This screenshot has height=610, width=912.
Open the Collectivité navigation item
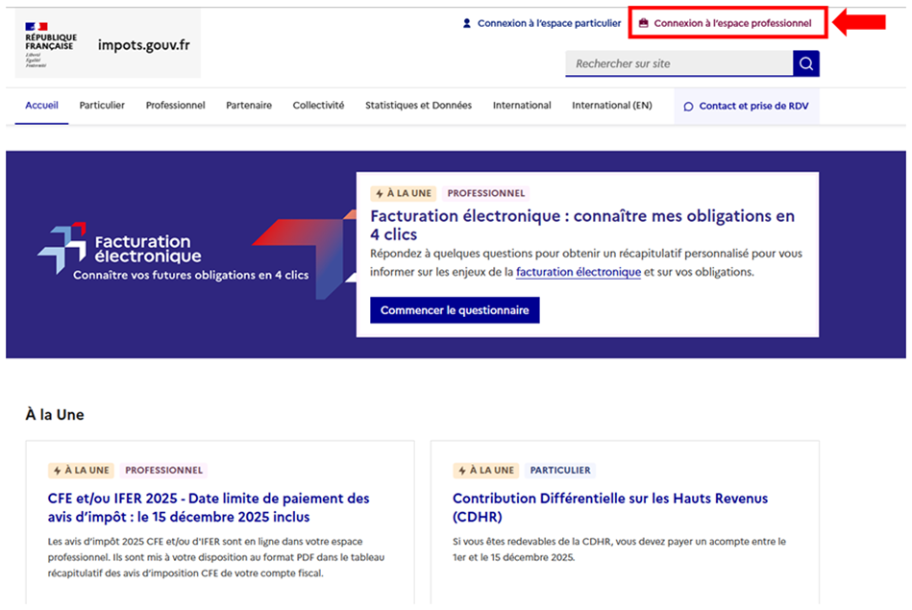click(x=318, y=106)
